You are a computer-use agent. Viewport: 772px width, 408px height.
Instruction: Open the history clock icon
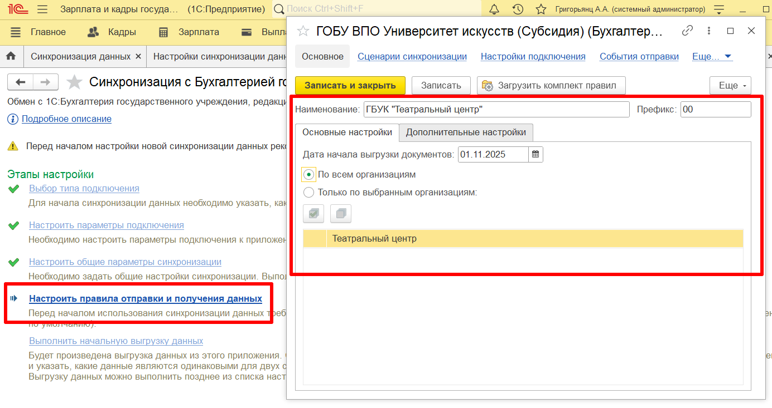(518, 9)
